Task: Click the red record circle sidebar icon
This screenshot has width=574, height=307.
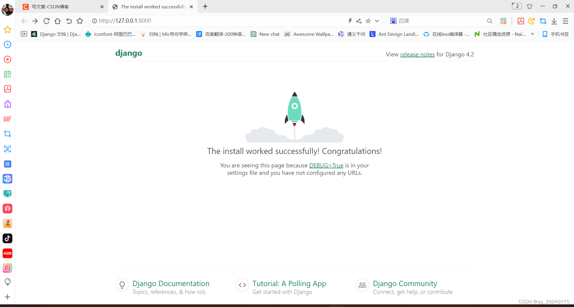Action: [7, 59]
